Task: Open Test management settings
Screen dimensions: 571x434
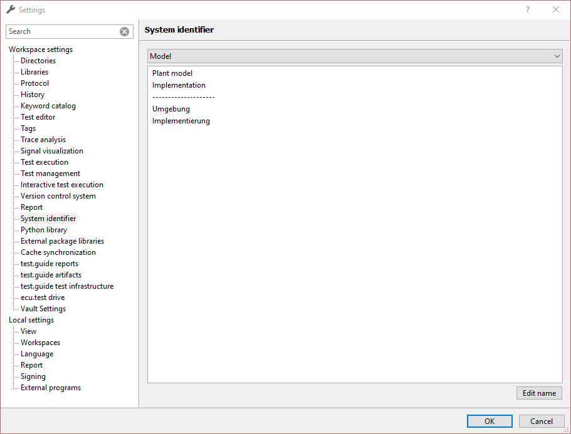Action: tap(50, 173)
